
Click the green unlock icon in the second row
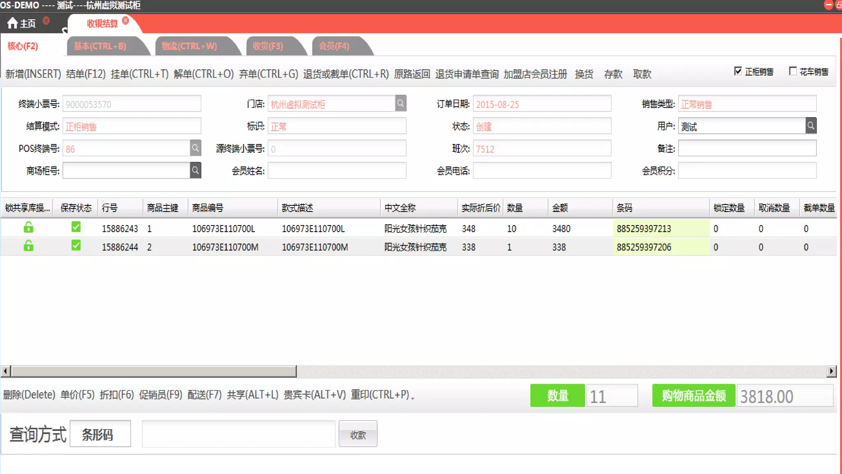[x=28, y=246]
